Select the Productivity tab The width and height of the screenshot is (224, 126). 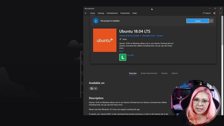[125, 13]
